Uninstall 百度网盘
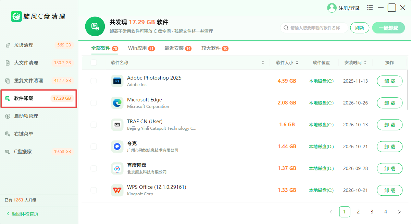Image resolution: width=411 pixels, height=224 pixels. click(390, 168)
